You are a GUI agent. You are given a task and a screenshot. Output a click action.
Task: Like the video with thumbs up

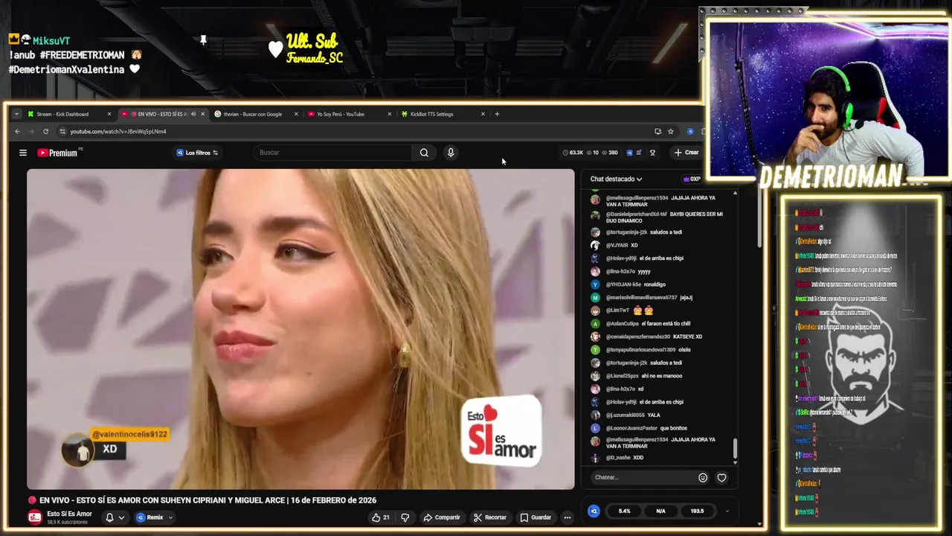pyautogui.click(x=381, y=517)
